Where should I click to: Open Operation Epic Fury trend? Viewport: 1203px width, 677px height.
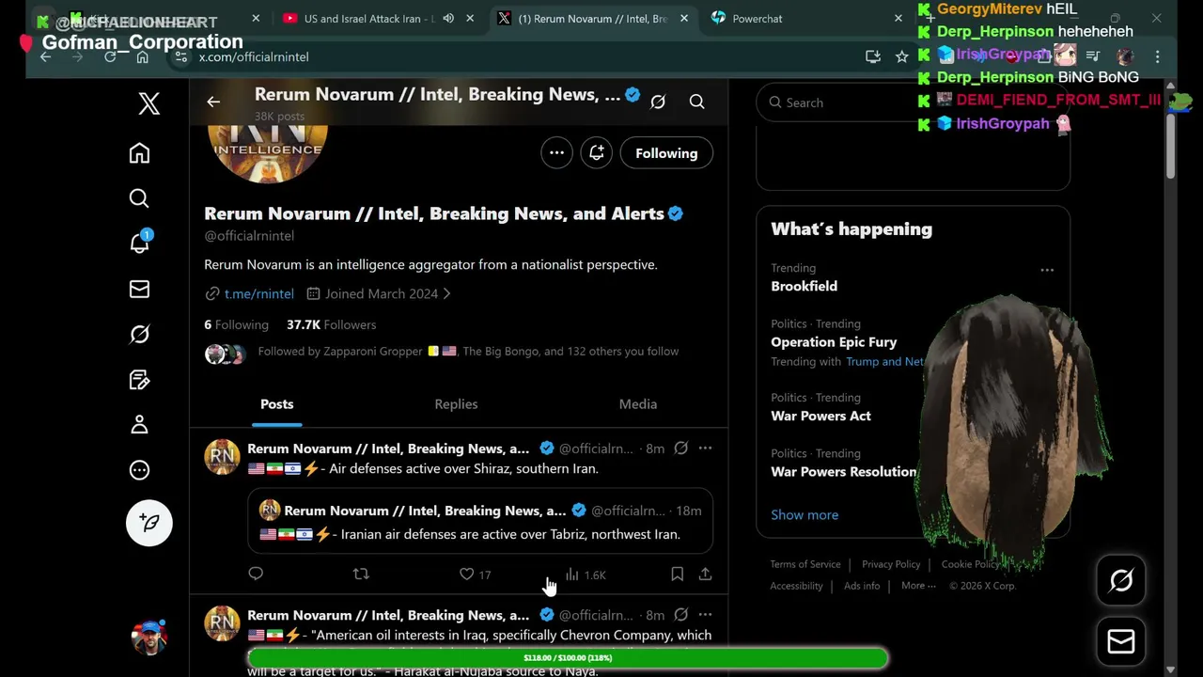pyautogui.click(x=834, y=342)
